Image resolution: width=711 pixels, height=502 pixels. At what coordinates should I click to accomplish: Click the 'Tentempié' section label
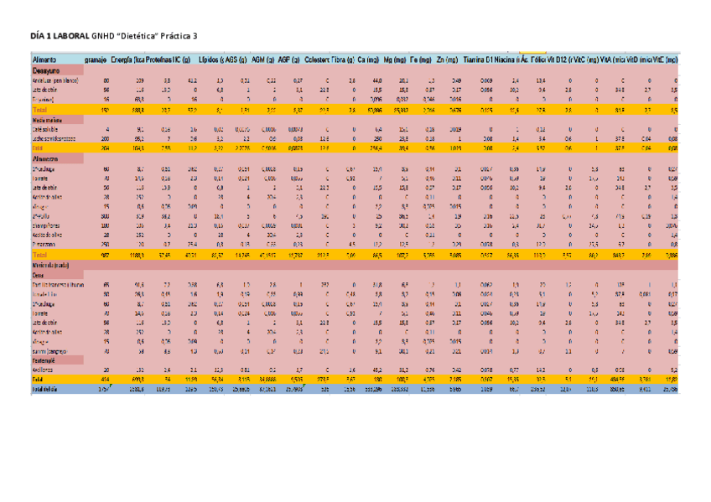pos(44,360)
